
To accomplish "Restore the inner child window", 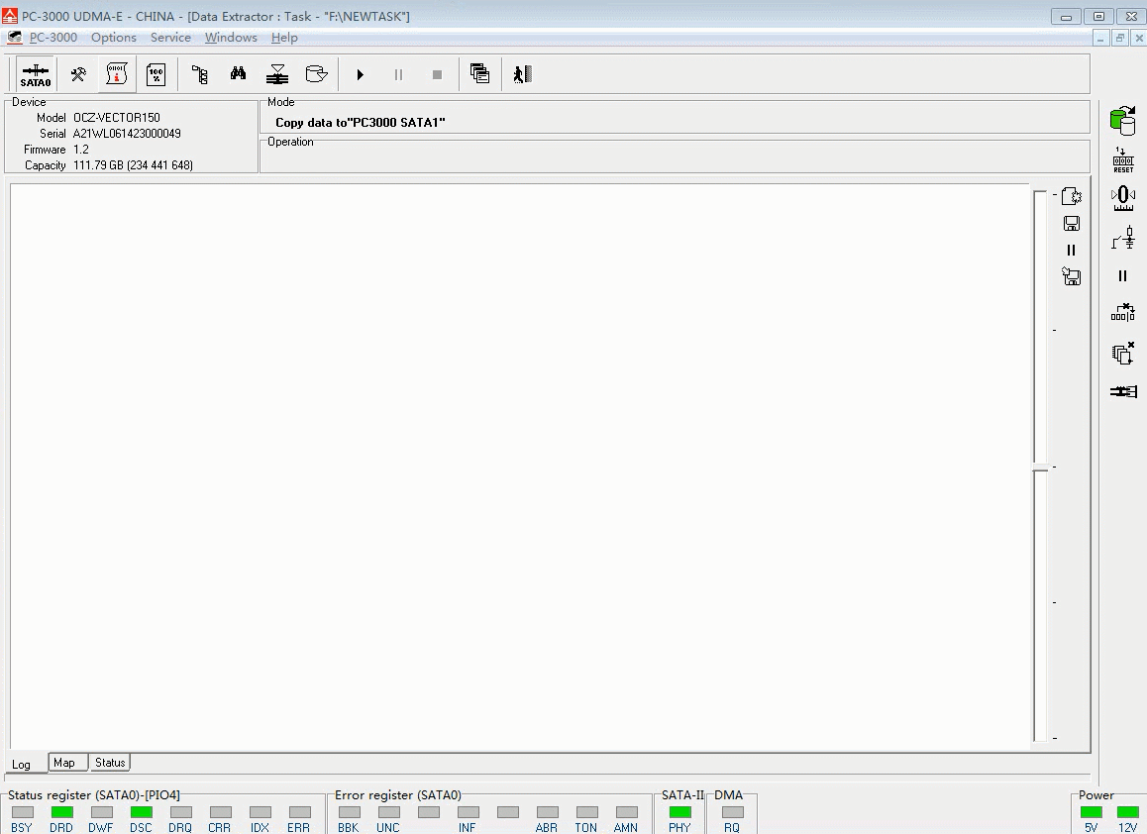I will click(1119, 38).
